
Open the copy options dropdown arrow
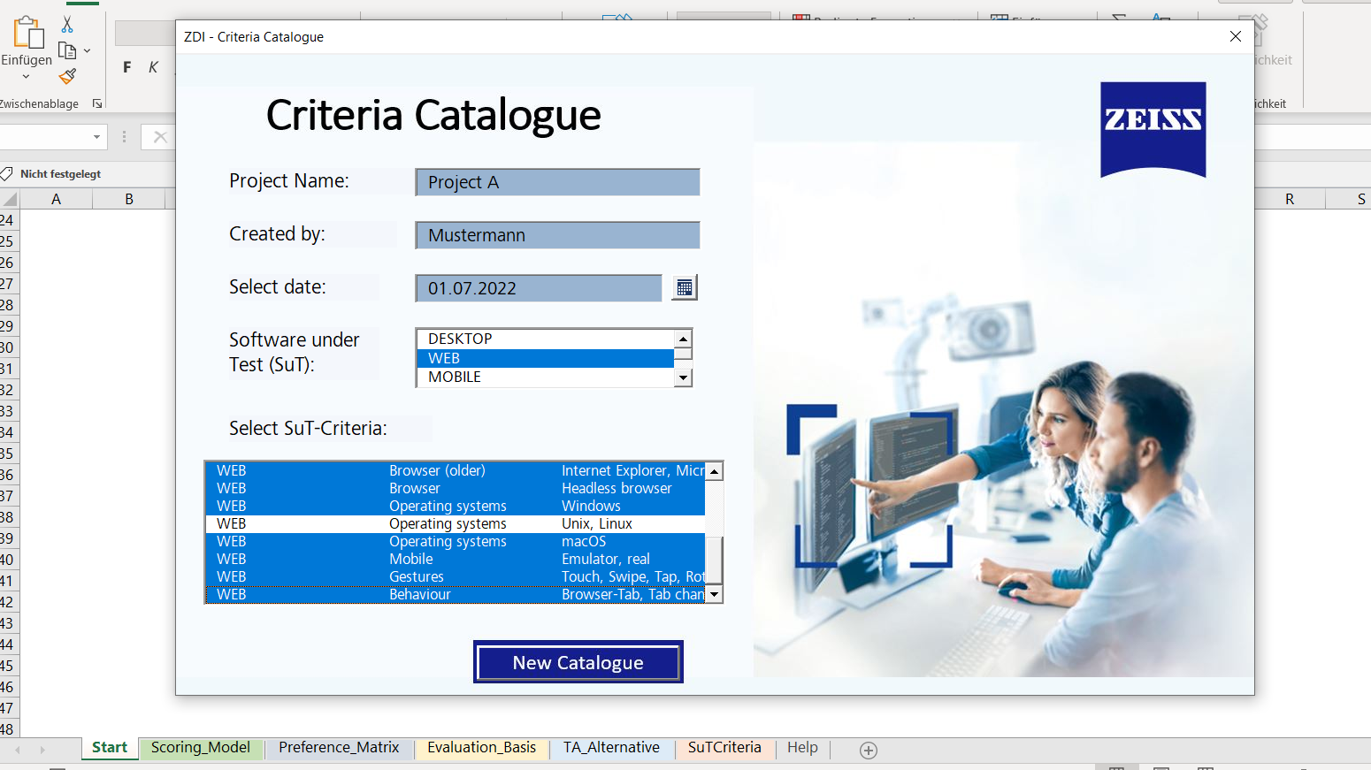[x=88, y=50]
